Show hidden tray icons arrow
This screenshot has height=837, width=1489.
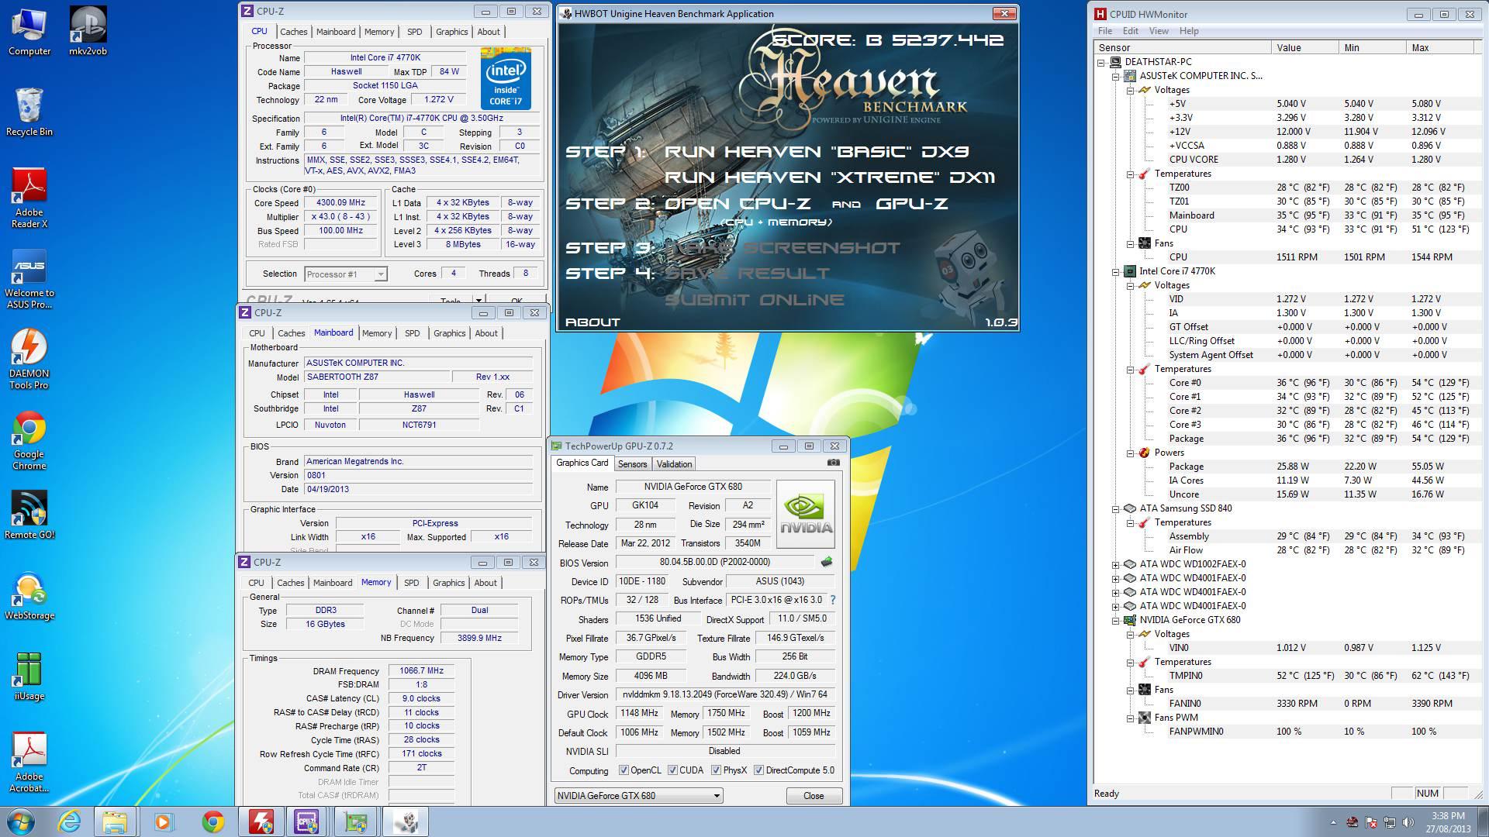click(1333, 822)
